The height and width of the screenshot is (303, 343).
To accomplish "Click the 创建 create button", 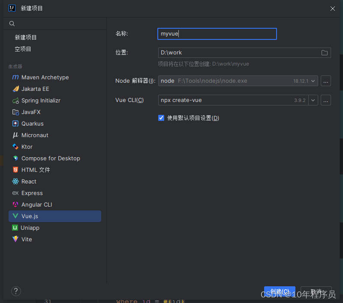I will coord(280,291).
